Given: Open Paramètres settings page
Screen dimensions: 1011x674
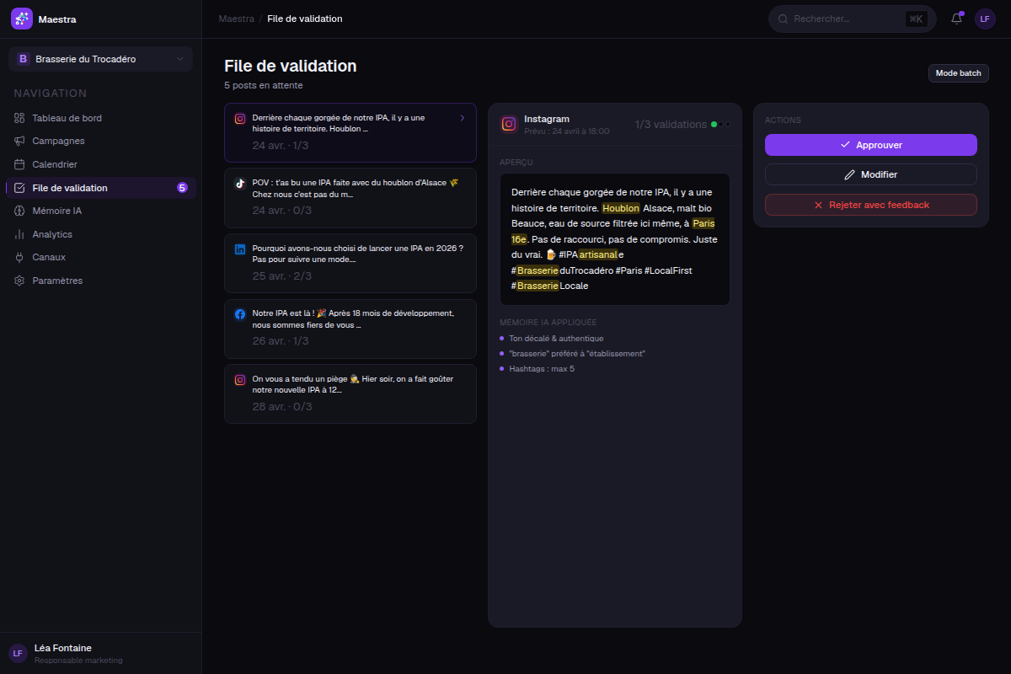Looking at the screenshot, I should coord(101,281).
